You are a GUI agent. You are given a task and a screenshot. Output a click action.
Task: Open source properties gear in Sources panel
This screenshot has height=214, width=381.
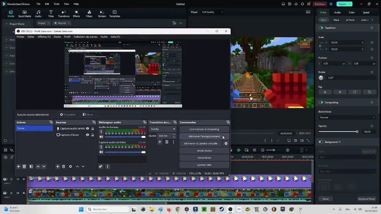point(70,167)
